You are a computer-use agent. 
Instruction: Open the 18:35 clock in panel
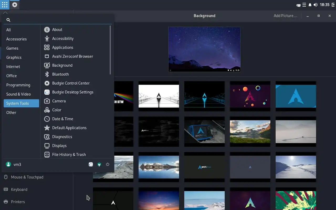pos(325,5)
